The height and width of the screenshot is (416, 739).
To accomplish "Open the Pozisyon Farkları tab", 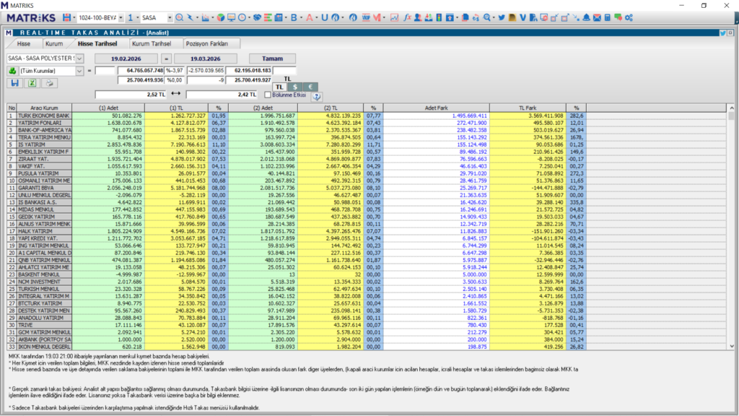I will click(207, 43).
